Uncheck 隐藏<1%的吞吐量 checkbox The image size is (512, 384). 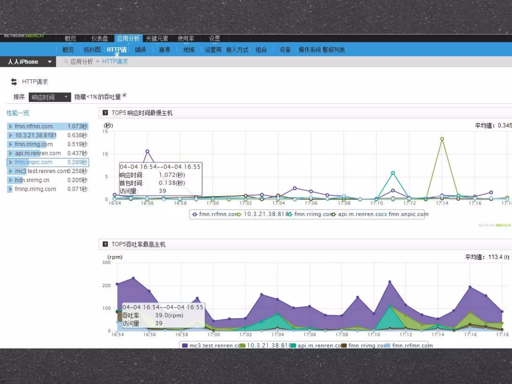coord(124,95)
